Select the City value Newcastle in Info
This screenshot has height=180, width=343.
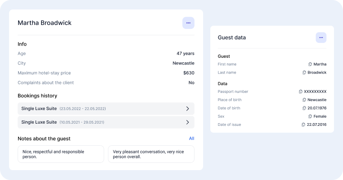pyautogui.click(x=183, y=63)
